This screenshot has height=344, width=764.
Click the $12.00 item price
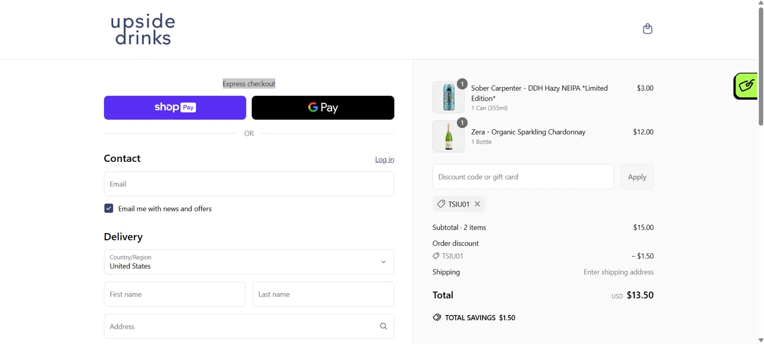[643, 132]
